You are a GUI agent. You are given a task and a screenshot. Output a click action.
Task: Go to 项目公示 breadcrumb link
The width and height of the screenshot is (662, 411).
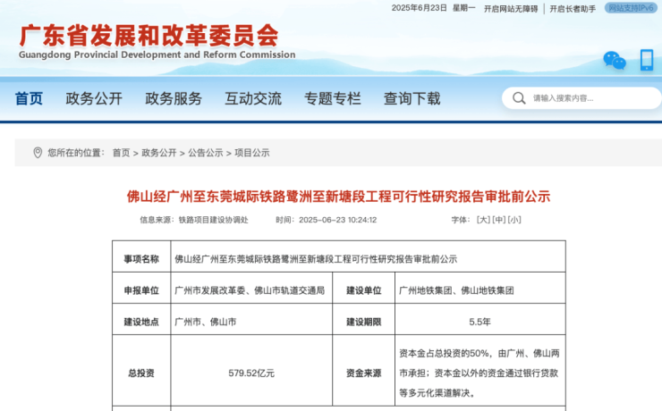pyautogui.click(x=252, y=153)
